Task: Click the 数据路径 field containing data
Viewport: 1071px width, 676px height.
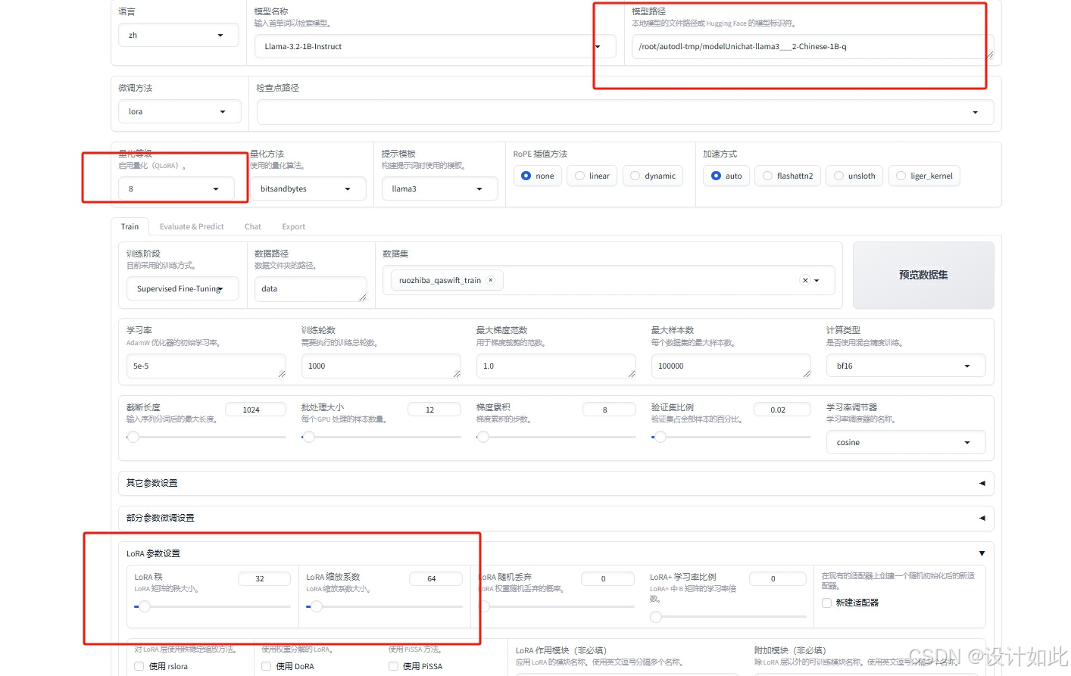Action: tap(311, 288)
